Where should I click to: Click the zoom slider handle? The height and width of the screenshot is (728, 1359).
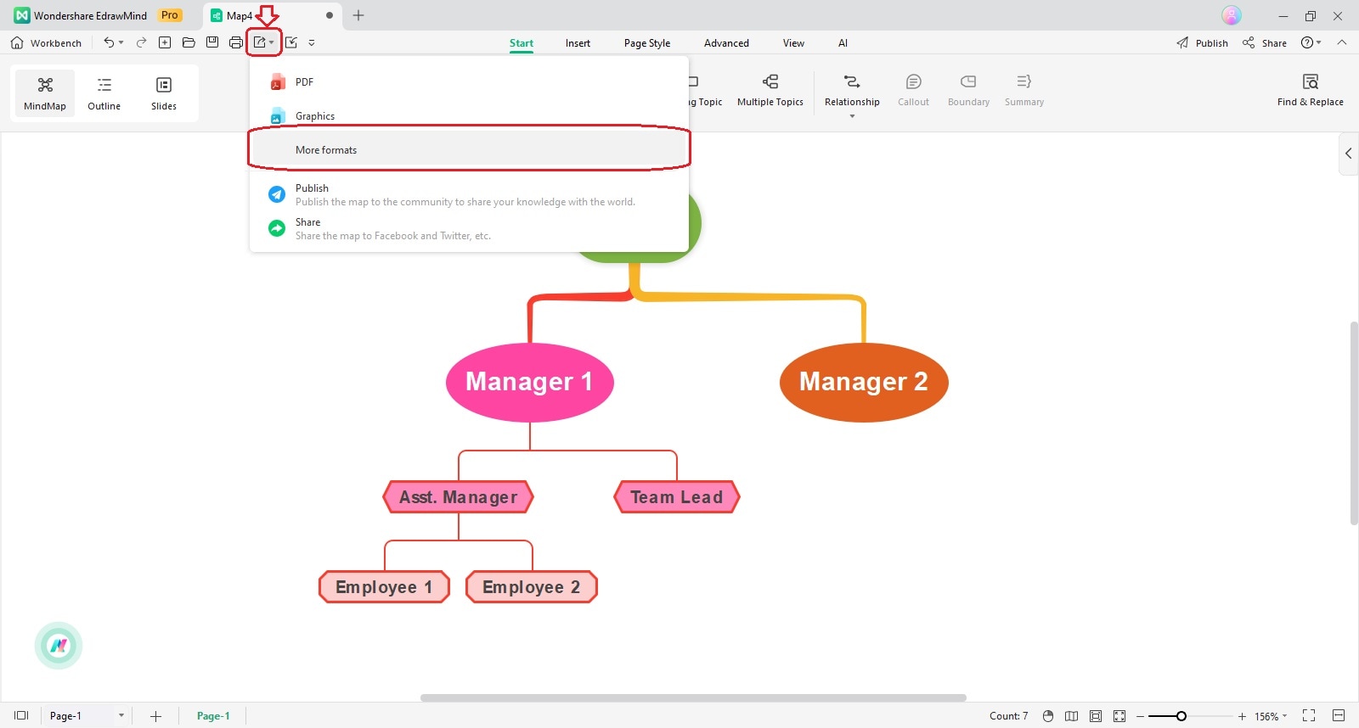[1181, 716]
